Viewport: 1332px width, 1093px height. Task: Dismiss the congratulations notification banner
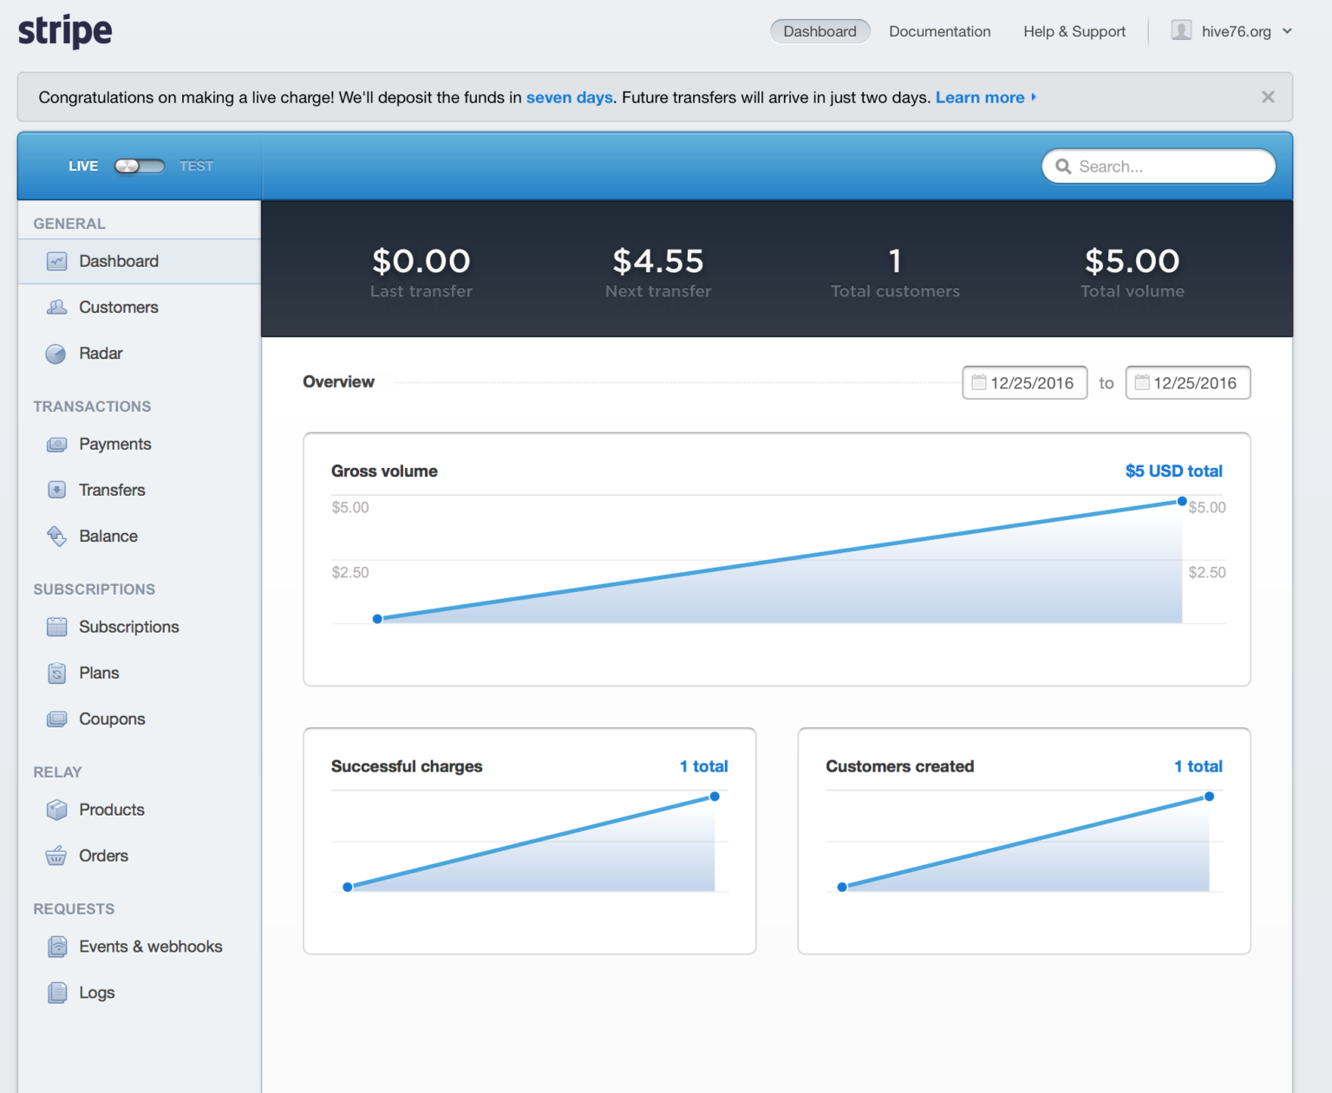[x=1268, y=97]
